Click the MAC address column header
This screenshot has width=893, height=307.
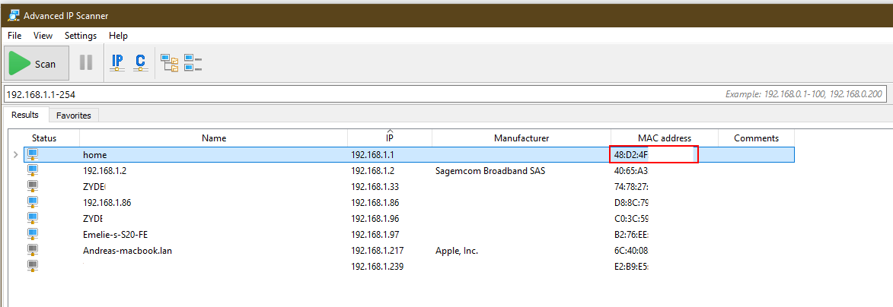[x=664, y=138]
